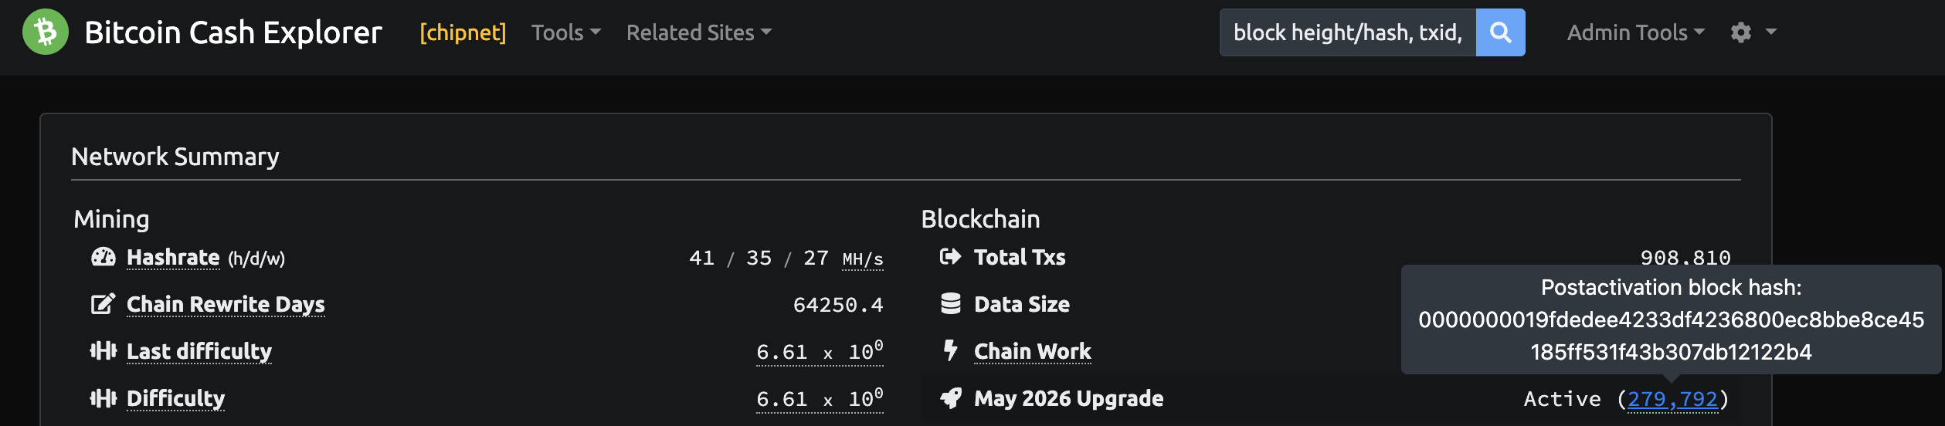Click the Total Txs arrow icon
The height and width of the screenshot is (426, 1945).
click(950, 257)
